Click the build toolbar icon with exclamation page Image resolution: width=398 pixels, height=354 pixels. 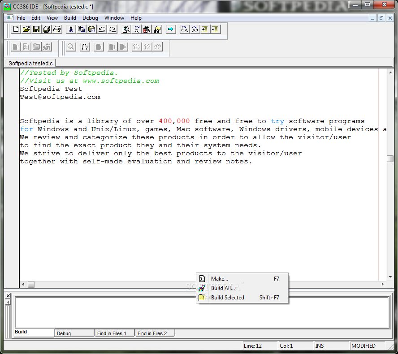(16, 47)
